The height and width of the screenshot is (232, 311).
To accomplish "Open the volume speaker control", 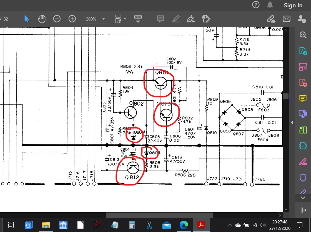I will click(263, 225).
